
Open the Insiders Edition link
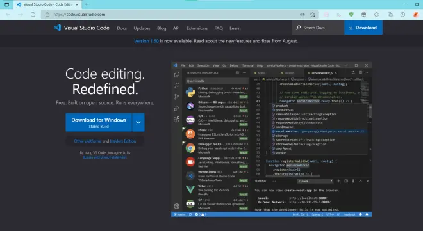click(x=123, y=141)
